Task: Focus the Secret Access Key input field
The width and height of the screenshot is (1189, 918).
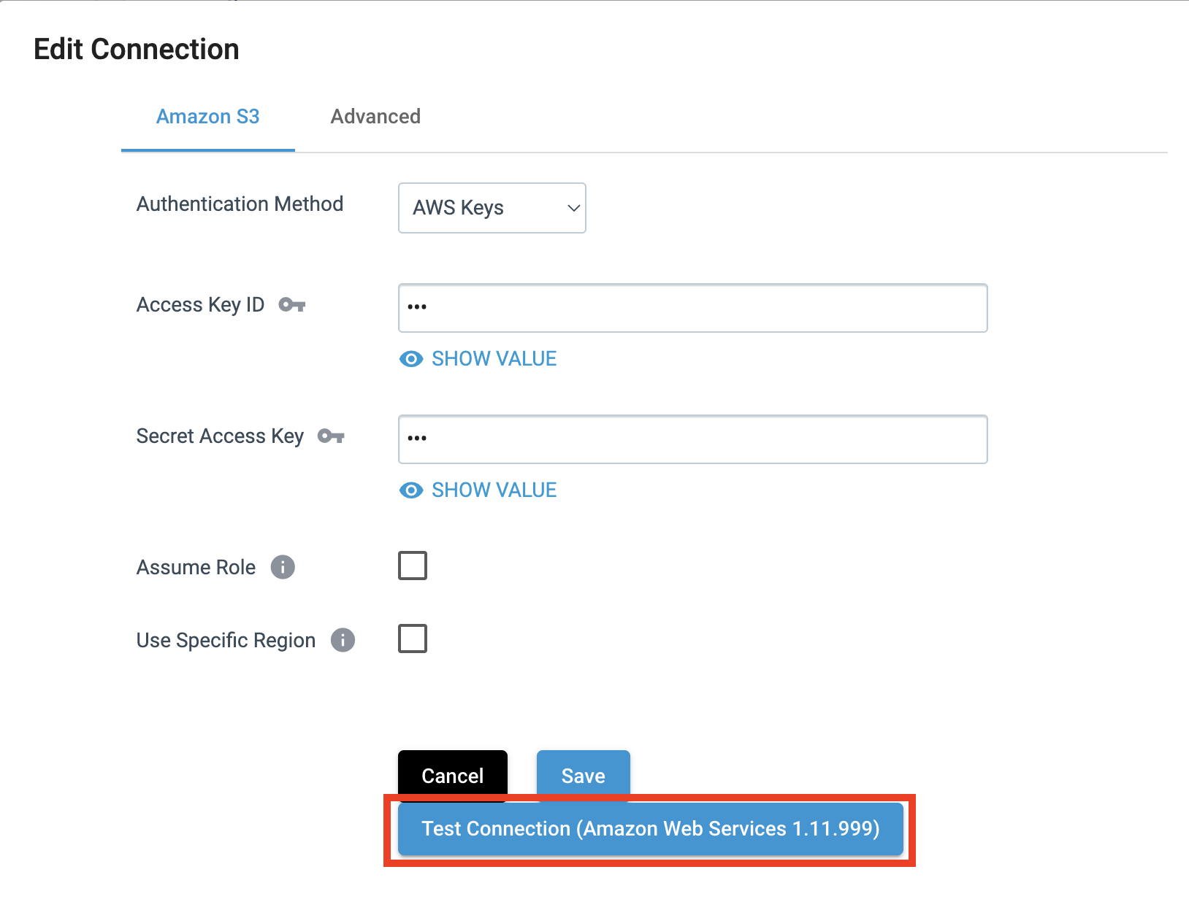Action: pyautogui.click(x=693, y=439)
